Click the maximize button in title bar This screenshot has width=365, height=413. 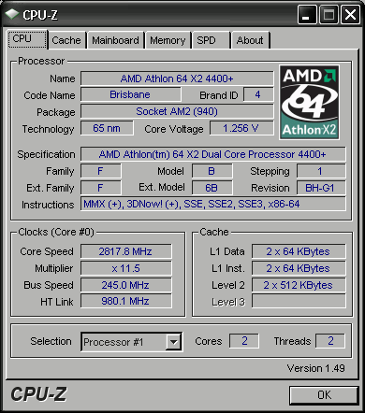[328, 14]
